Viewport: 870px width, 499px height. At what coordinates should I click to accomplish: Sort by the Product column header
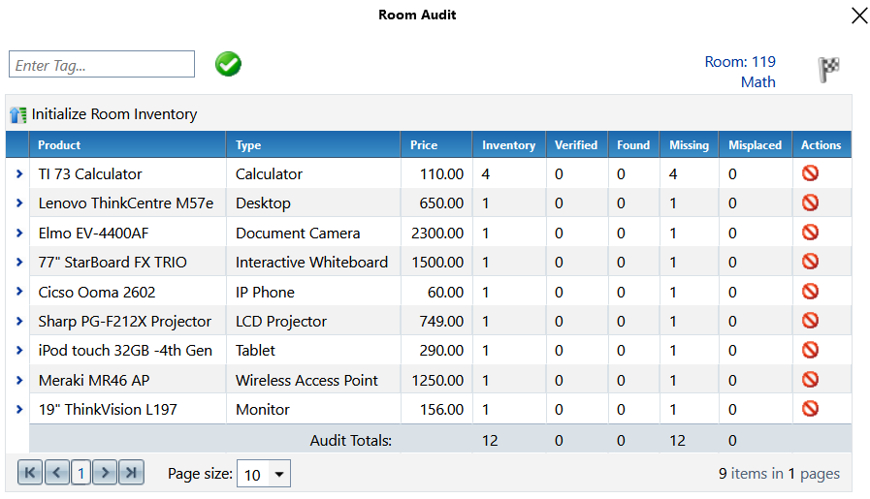point(59,145)
